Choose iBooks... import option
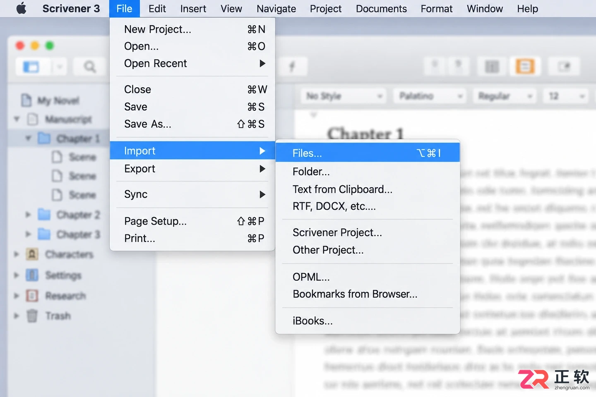Screen dimensions: 596x397 [368, 321]
